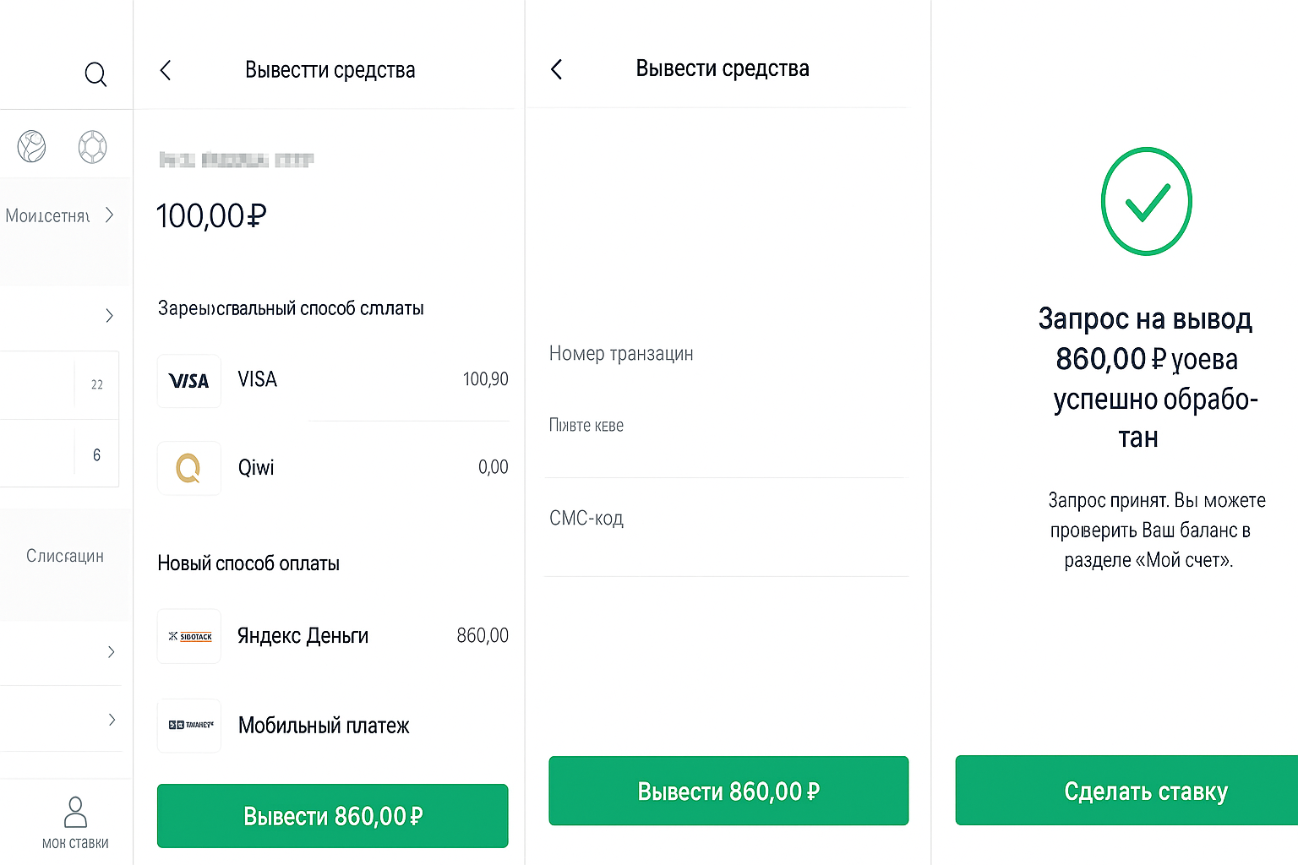Screen dimensions: 1298x865
Task: Open search with the magnifier icon
Action: tap(95, 74)
